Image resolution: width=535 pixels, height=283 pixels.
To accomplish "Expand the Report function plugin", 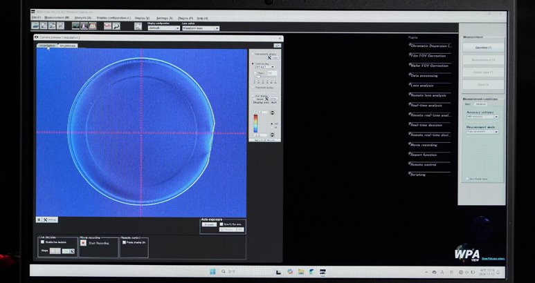I will [x=430, y=155].
